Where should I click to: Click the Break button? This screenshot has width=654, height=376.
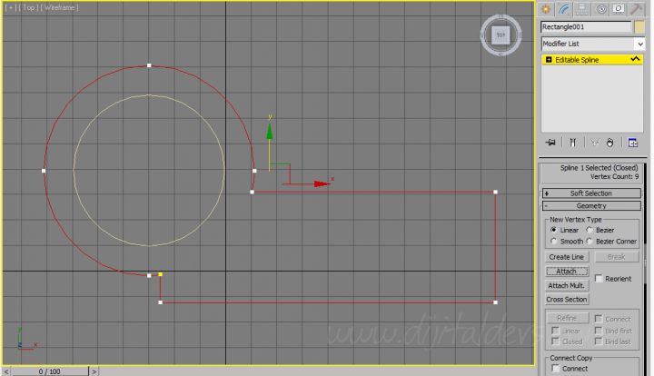coord(616,257)
